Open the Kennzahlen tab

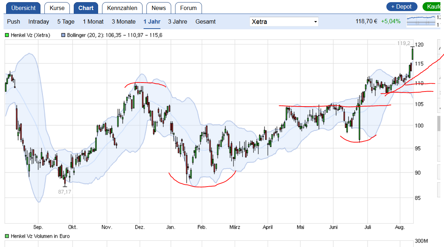tap(122, 8)
